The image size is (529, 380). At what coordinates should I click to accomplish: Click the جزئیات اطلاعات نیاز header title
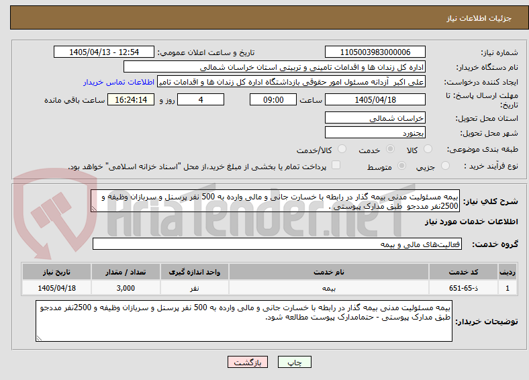tap(479, 18)
